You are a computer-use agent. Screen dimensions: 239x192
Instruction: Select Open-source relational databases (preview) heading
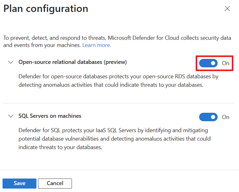73,62
